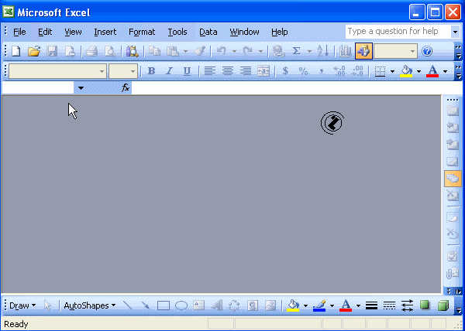
Task: Open Print Preview from the toolbar
Action: 110,52
